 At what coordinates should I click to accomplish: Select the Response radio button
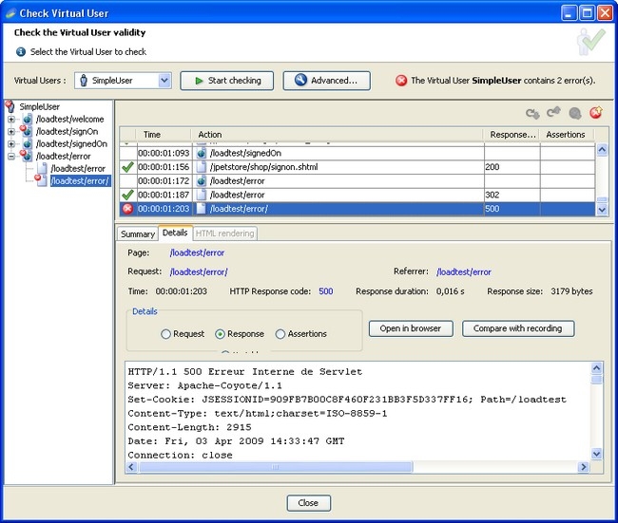tap(220, 334)
